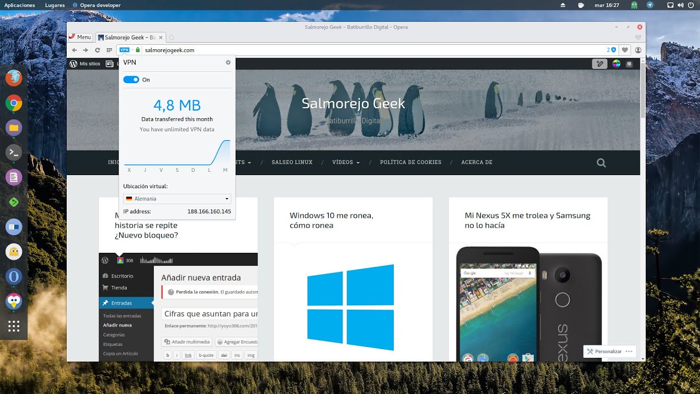Bookmark page with the heart icon
Viewport: 700px width, 394px height.
[x=625, y=50]
